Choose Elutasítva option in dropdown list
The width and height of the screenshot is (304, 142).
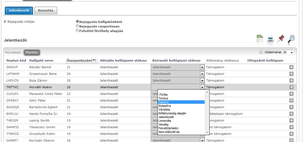[x=181, y=106]
